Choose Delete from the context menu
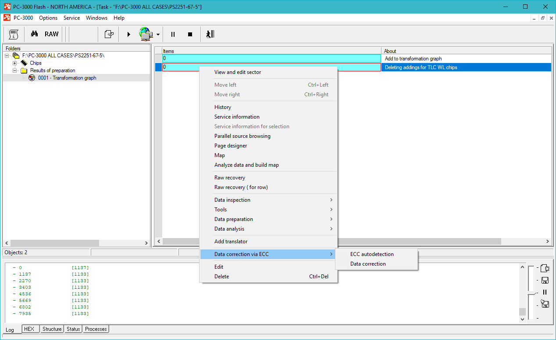This screenshot has height=340, width=556. pos(268,277)
